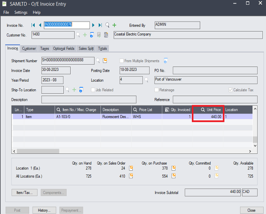Switch to the Sales Split tab

pos(86,49)
